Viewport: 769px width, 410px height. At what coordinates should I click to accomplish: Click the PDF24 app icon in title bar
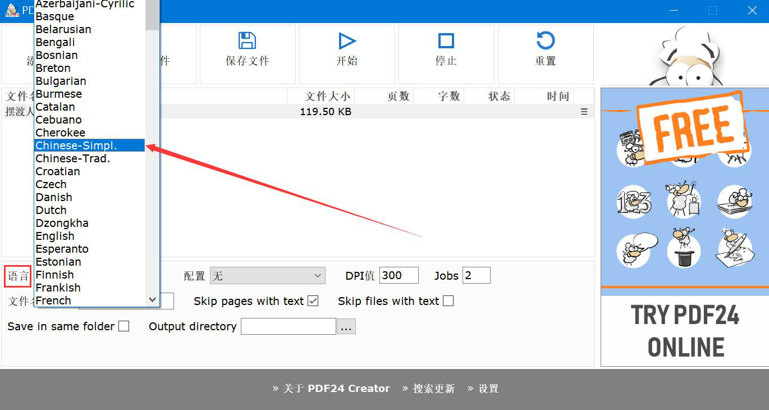[x=12, y=10]
